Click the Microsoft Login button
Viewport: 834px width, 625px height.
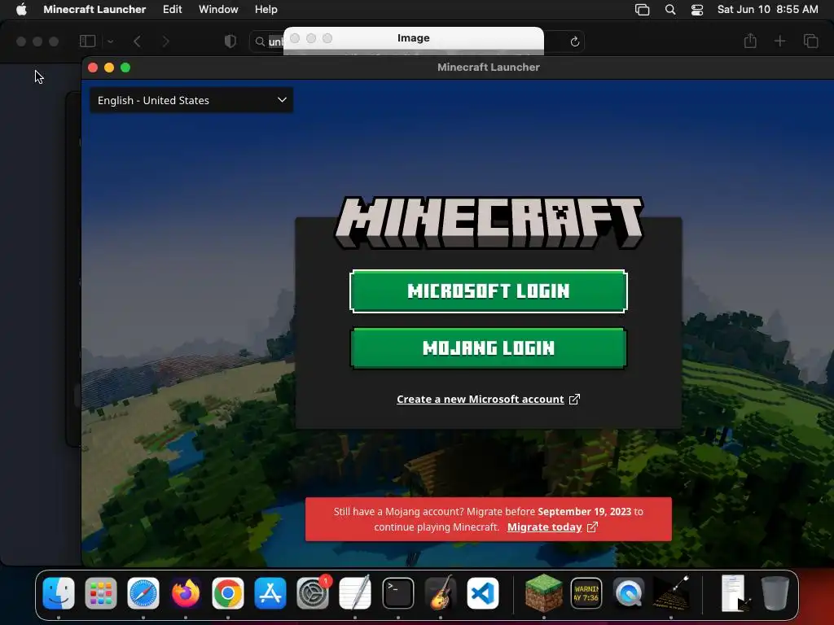pos(489,291)
